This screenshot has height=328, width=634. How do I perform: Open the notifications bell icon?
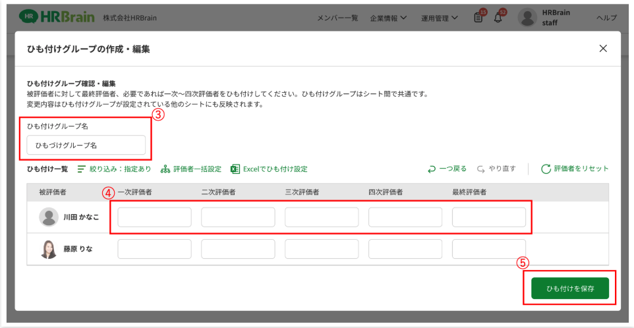coord(498,18)
